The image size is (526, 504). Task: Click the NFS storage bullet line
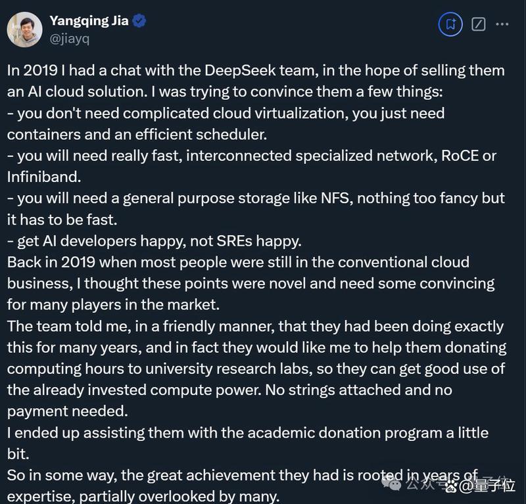tap(256, 198)
